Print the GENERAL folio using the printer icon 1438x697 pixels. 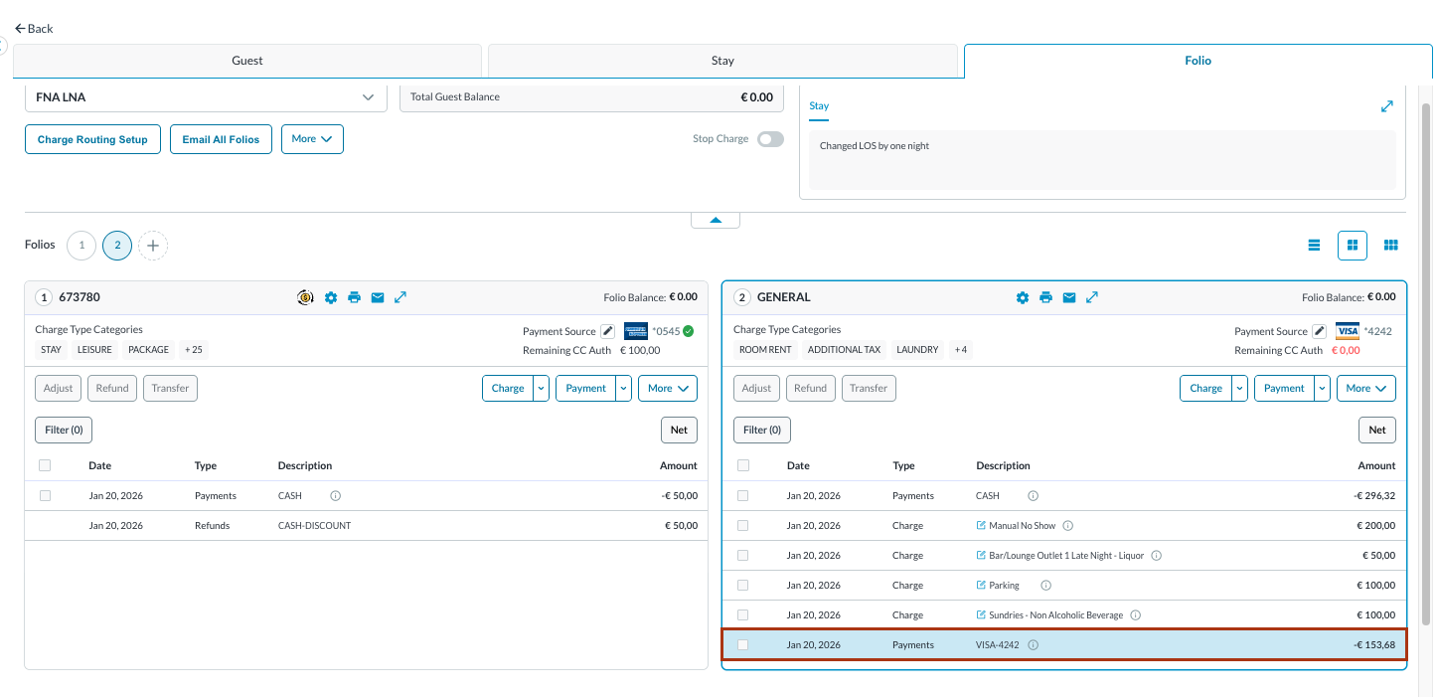1045,297
